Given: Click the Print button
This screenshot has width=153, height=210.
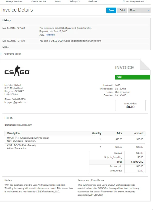Looking at the screenshot, I should click(x=122, y=10).
